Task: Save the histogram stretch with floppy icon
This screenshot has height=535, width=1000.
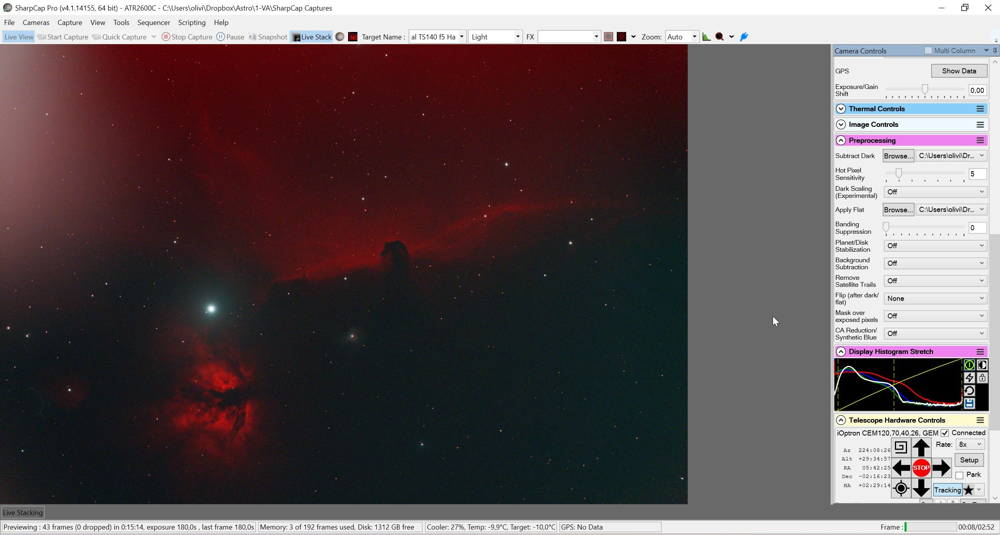Action: [969, 403]
